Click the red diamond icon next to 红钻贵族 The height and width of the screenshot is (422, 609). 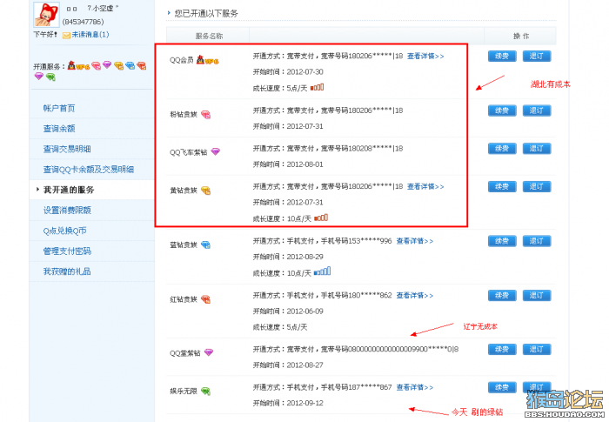pyautogui.click(x=205, y=299)
